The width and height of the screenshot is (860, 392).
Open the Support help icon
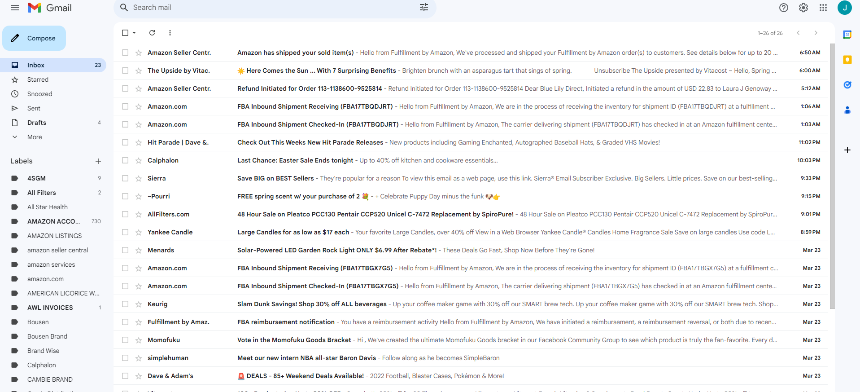click(784, 8)
